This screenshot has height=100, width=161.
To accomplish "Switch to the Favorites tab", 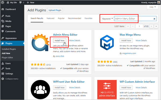I will point(89,18).
